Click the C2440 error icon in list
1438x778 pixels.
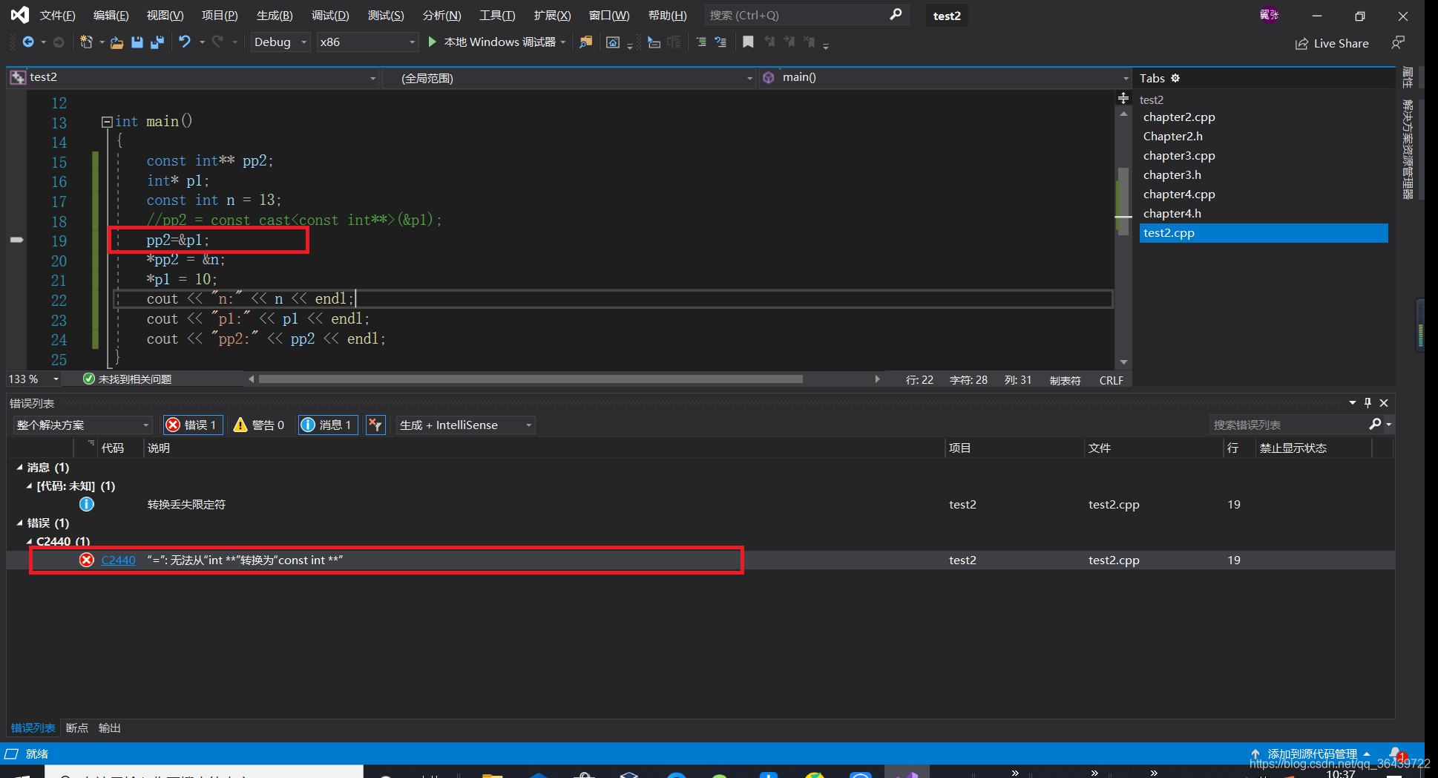[x=87, y=560]
